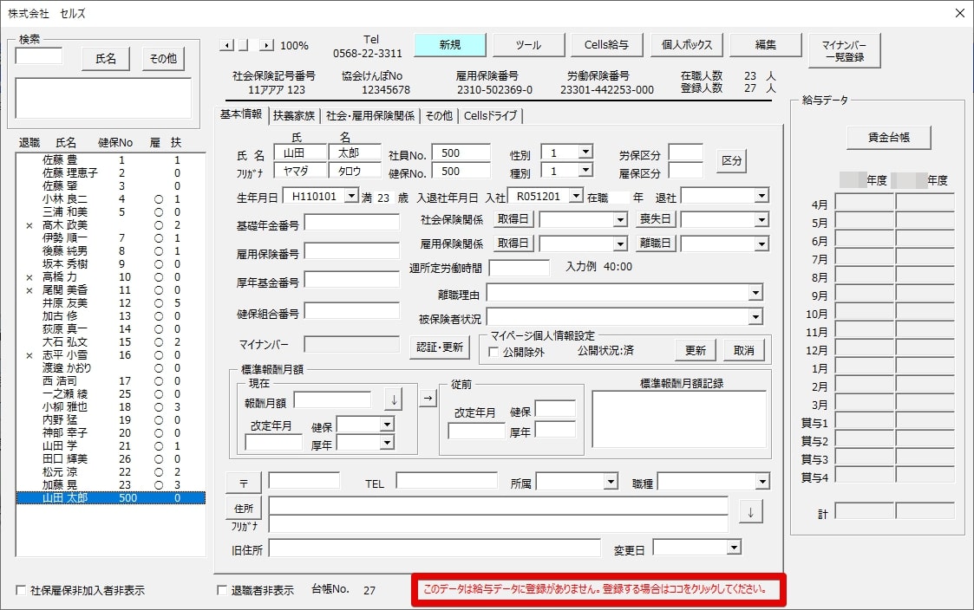
Task: Click the 社会保険関係 取得日 button
Action: click(513, 219)
